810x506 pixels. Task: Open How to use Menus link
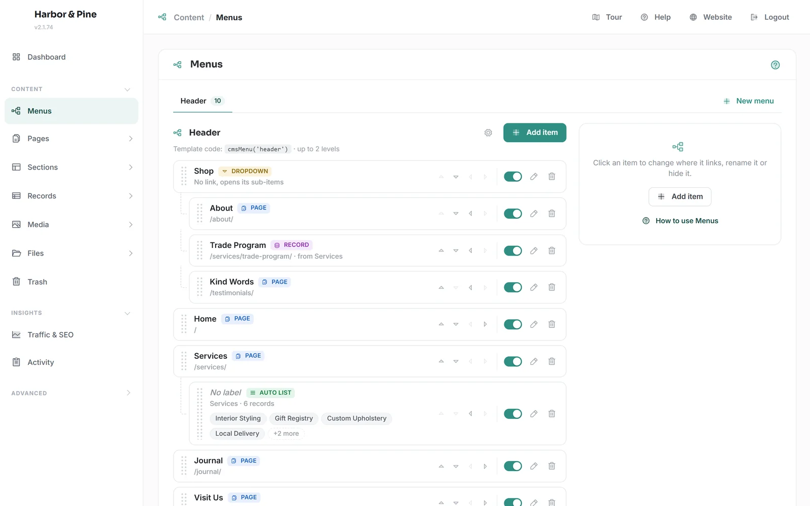[x=680, y=221]
